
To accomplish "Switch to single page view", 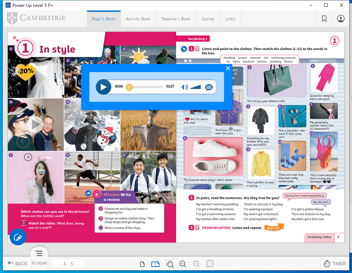I will click(142, 264).
